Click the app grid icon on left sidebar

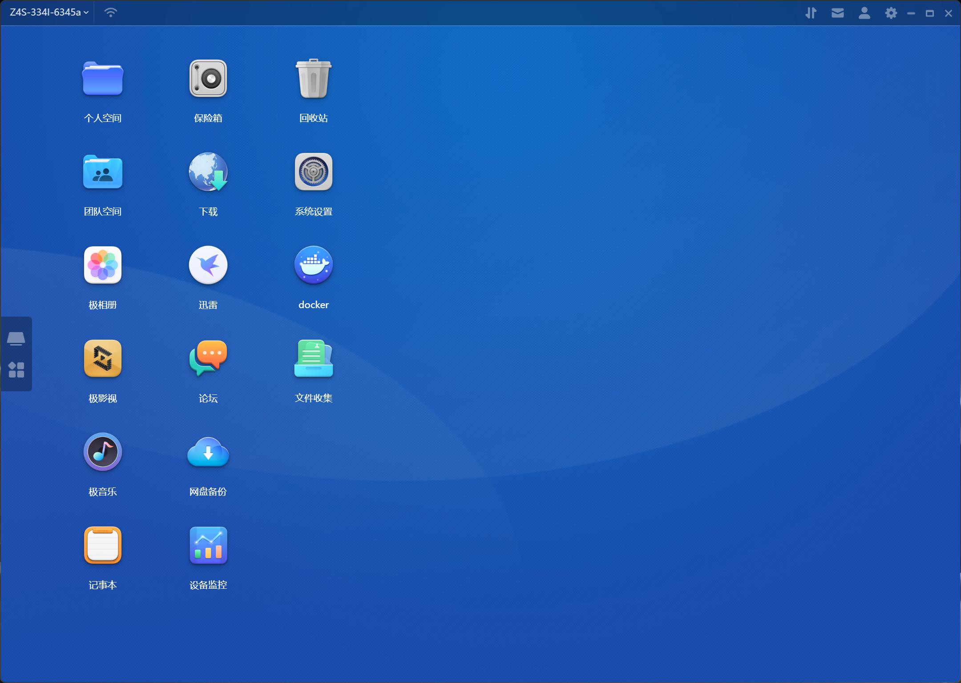16,370
